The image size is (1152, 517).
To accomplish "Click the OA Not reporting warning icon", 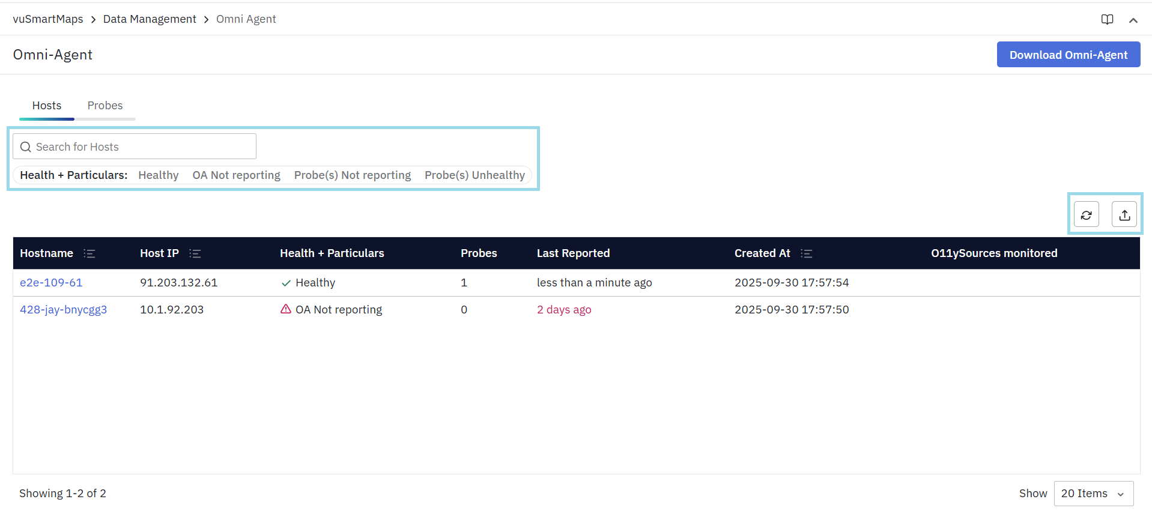I will pyautogui.click(x=286, y=309).
